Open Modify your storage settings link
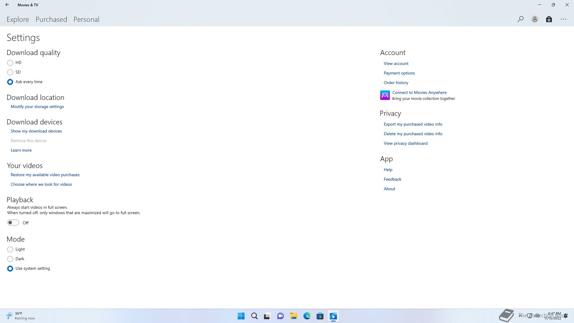This screenshot has width=574, height=323. point(37,107)
